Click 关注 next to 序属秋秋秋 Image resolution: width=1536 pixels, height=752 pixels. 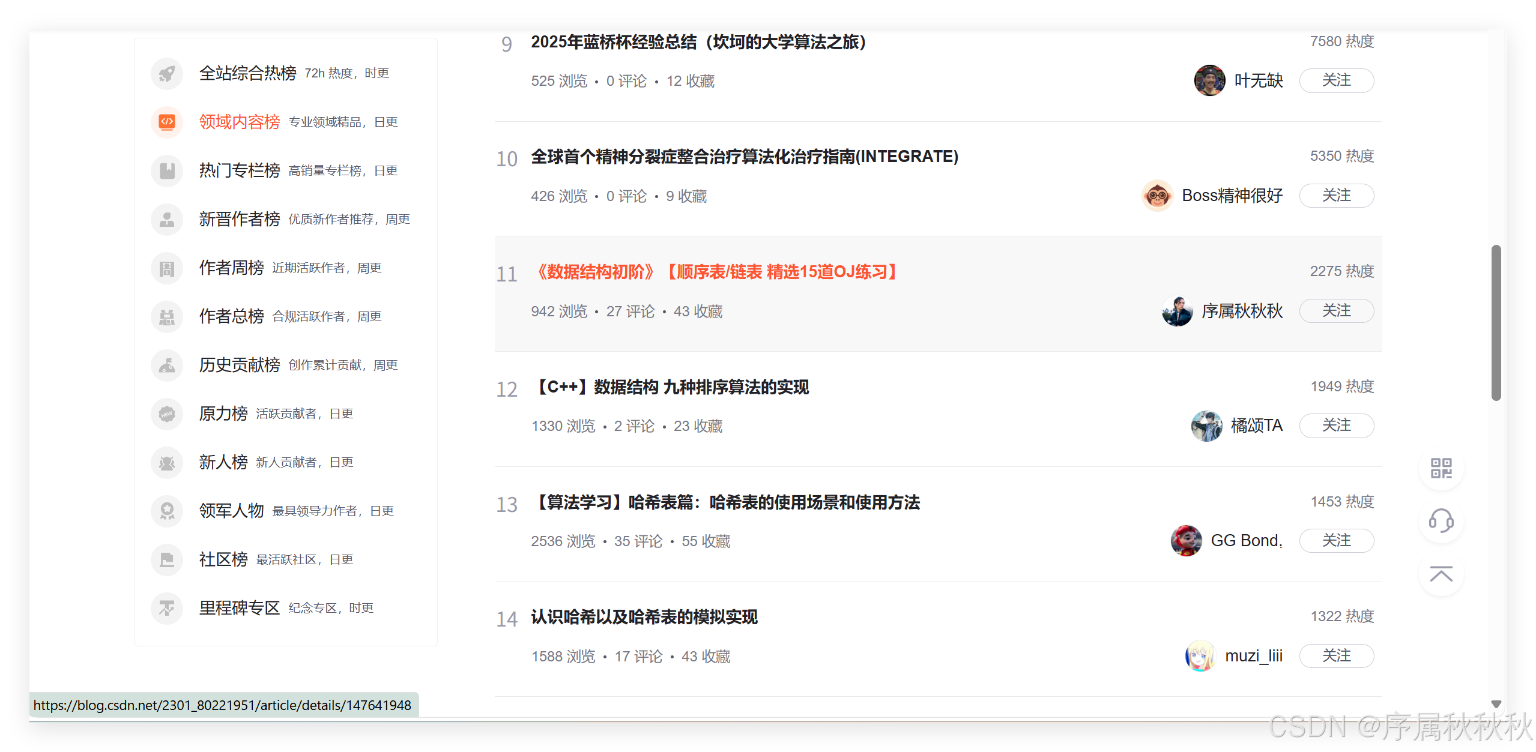click(x=1336, y=311)
